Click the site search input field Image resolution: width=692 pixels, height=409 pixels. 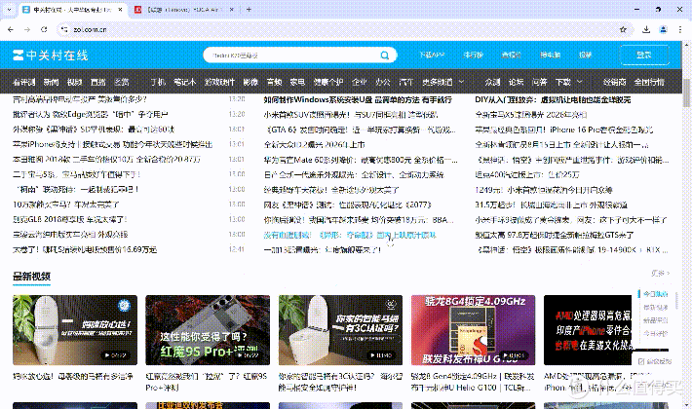pyautogui.click(x=289, y=56)
